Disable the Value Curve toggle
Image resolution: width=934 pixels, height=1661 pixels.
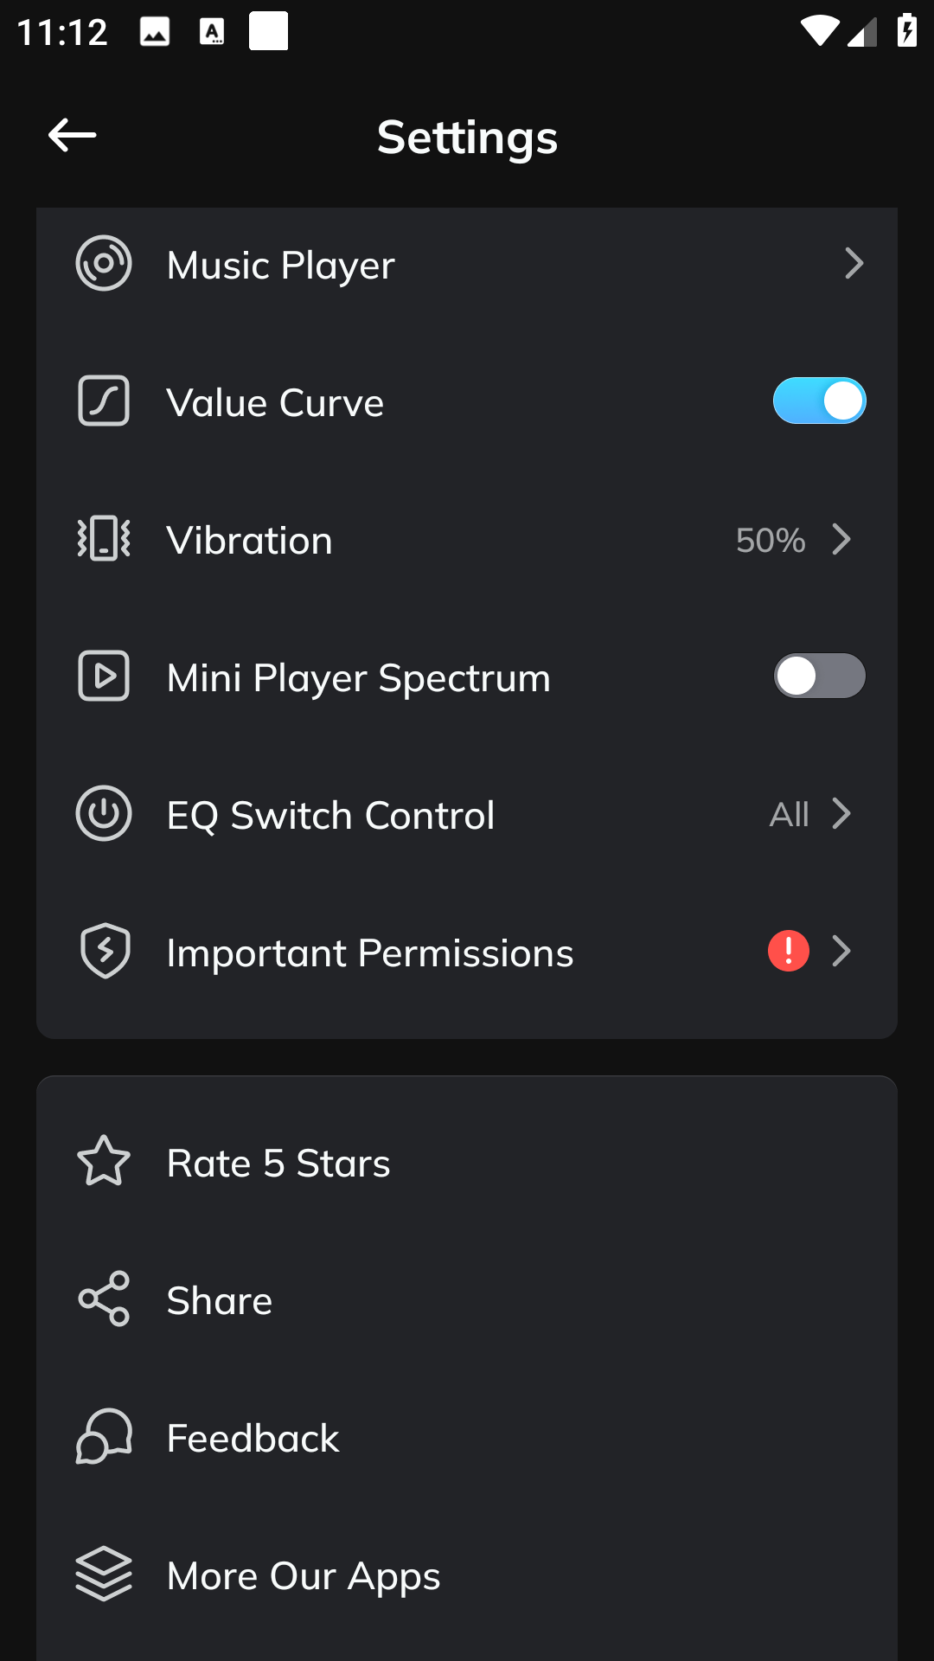click(x=819, y=401)
